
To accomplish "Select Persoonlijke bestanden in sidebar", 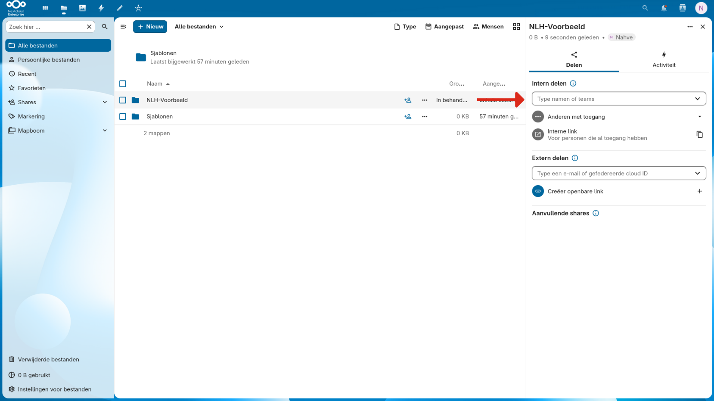I will (x=58, y=59).
